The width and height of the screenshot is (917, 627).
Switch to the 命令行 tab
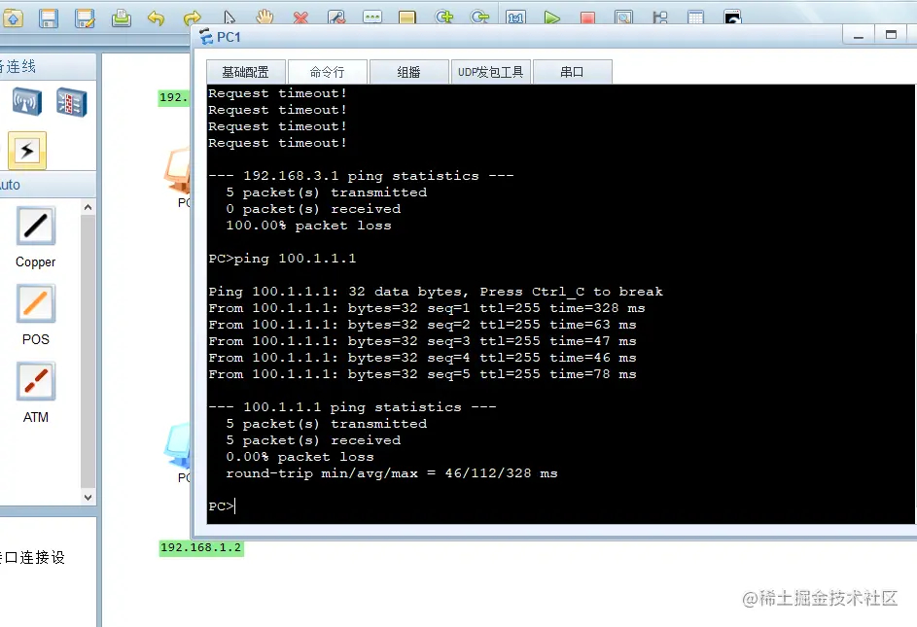pos(328,72)
